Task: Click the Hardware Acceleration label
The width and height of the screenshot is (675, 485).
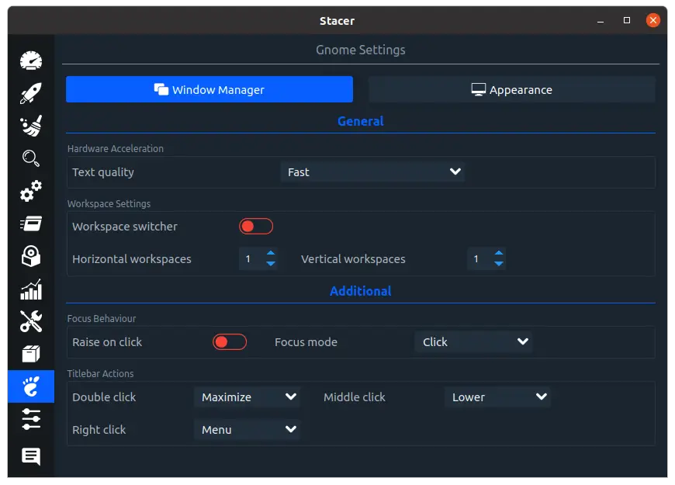Action: (116, 148)
